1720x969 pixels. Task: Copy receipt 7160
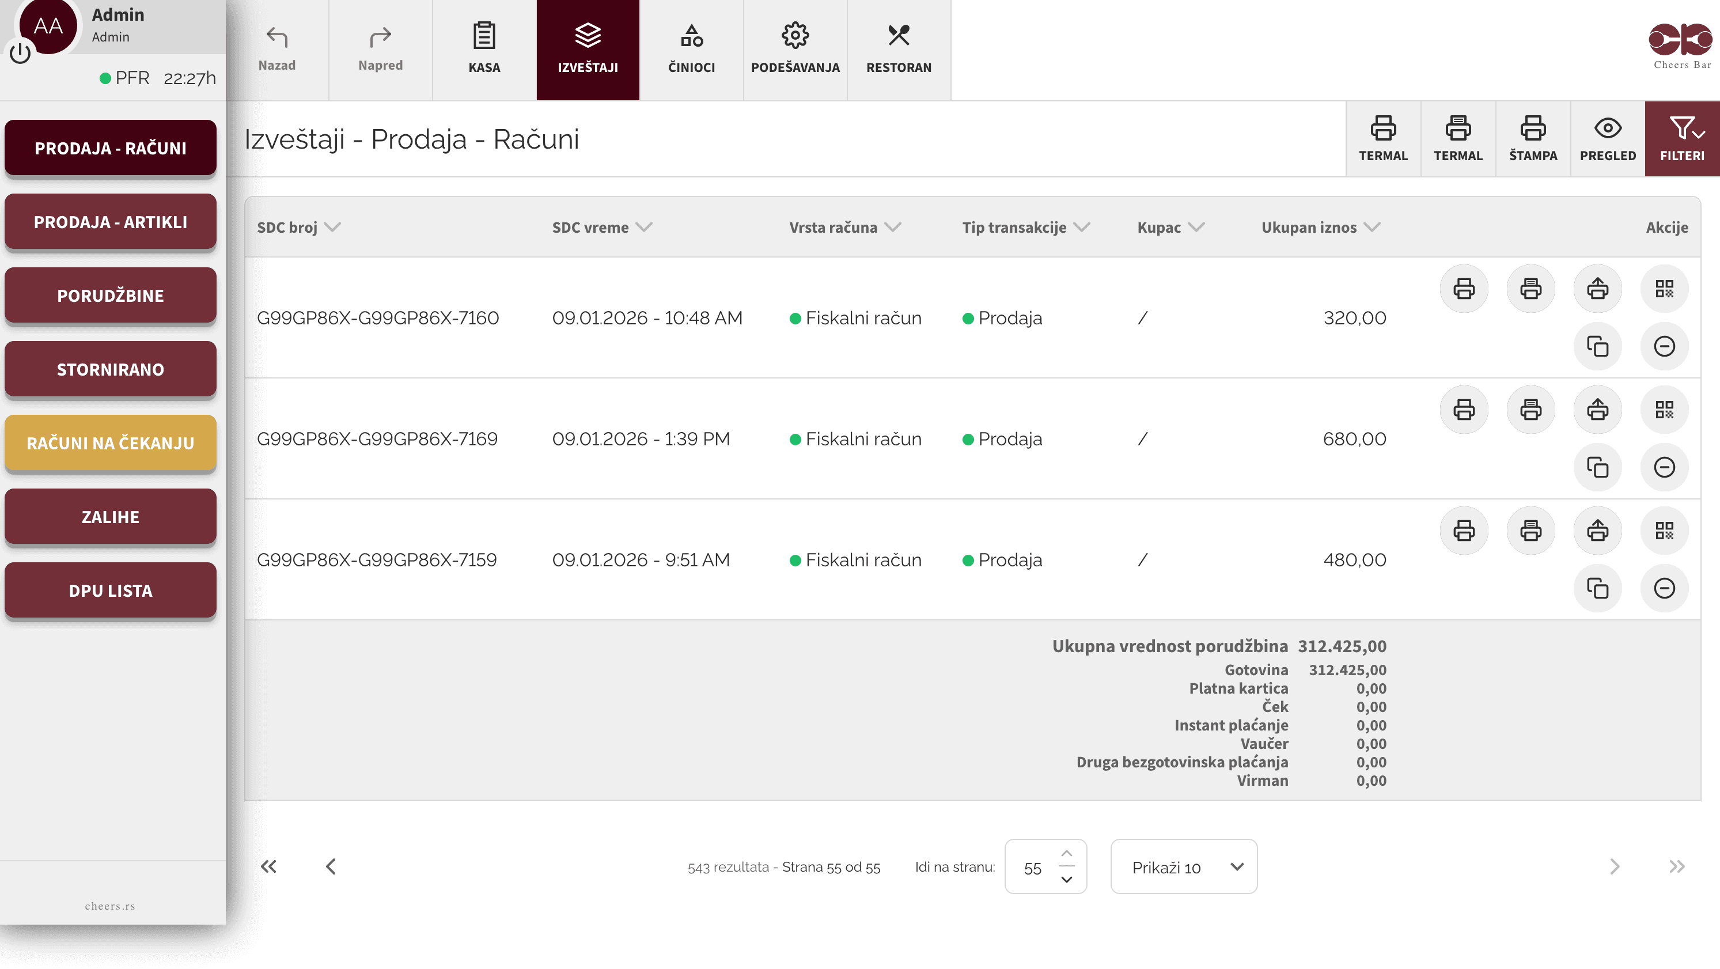coord(1597,346)
